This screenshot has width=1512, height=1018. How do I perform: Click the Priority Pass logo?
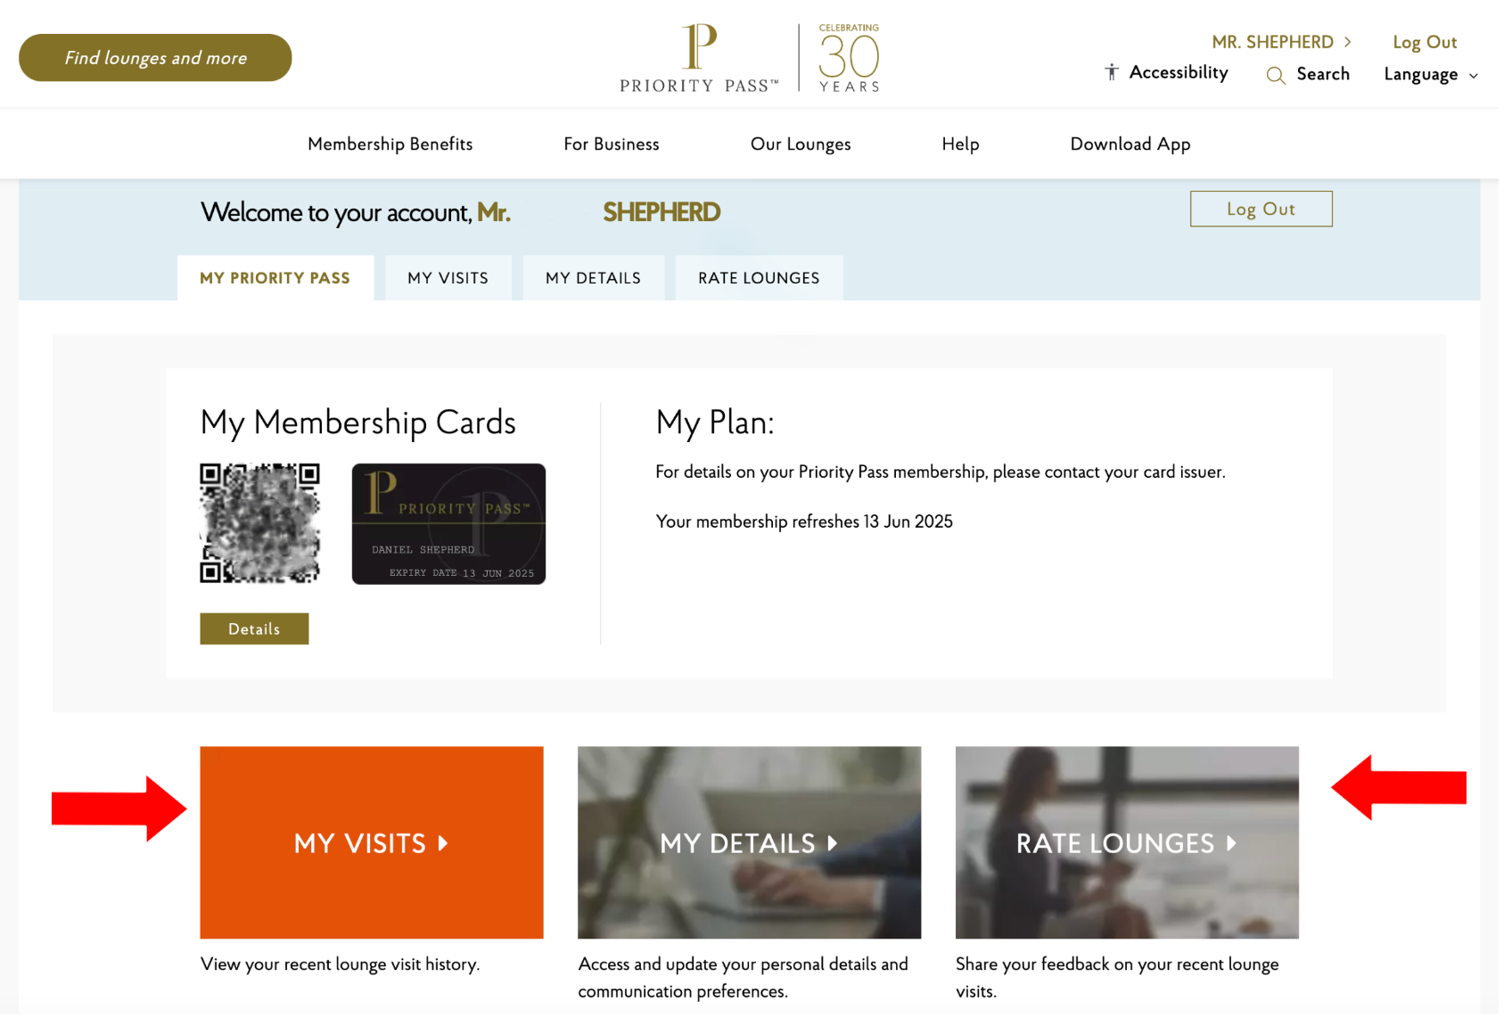tap(698, 56)
